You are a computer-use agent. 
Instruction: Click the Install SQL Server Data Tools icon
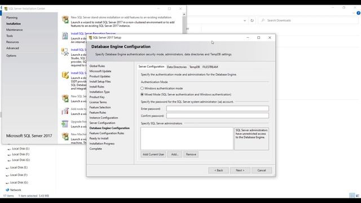click(65, 75)
